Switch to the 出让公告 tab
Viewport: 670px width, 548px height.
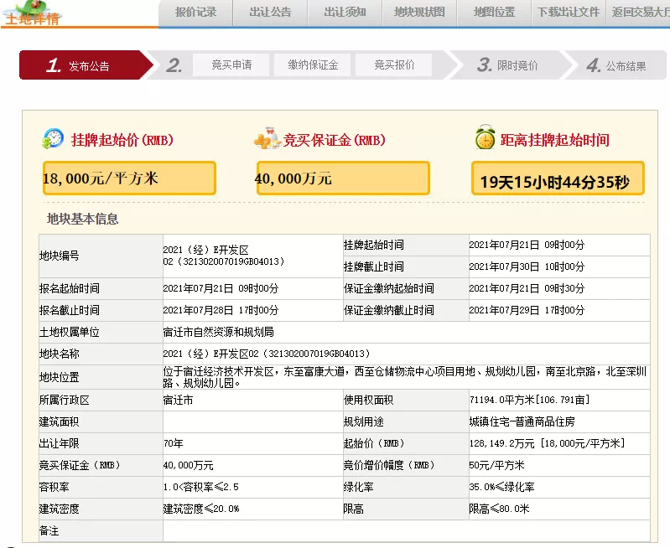(x=270, y=13)
